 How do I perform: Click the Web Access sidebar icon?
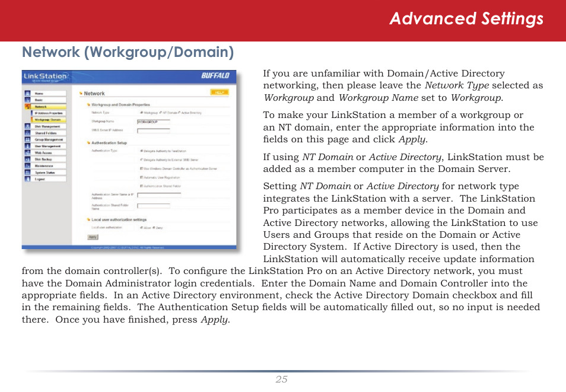click(27, 152)
